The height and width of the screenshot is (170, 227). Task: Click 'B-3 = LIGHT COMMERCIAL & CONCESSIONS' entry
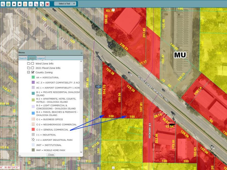pyautogui.click(x=56, y=107)
